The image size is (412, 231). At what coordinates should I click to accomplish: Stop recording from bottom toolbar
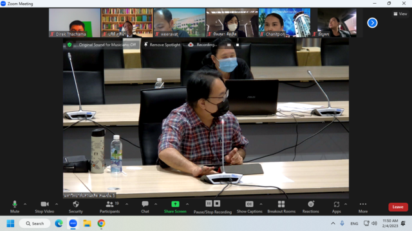pos(217,203)
